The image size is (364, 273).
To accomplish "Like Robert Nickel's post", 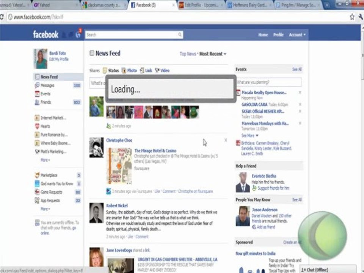I will tap(130, 237).
